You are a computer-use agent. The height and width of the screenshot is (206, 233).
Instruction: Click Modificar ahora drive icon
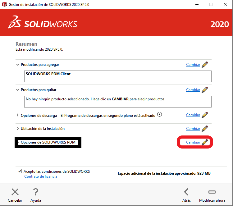212,192
